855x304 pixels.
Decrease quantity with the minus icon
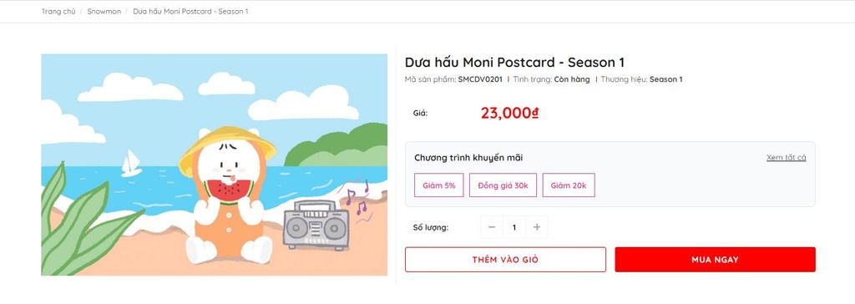(492, 227)
